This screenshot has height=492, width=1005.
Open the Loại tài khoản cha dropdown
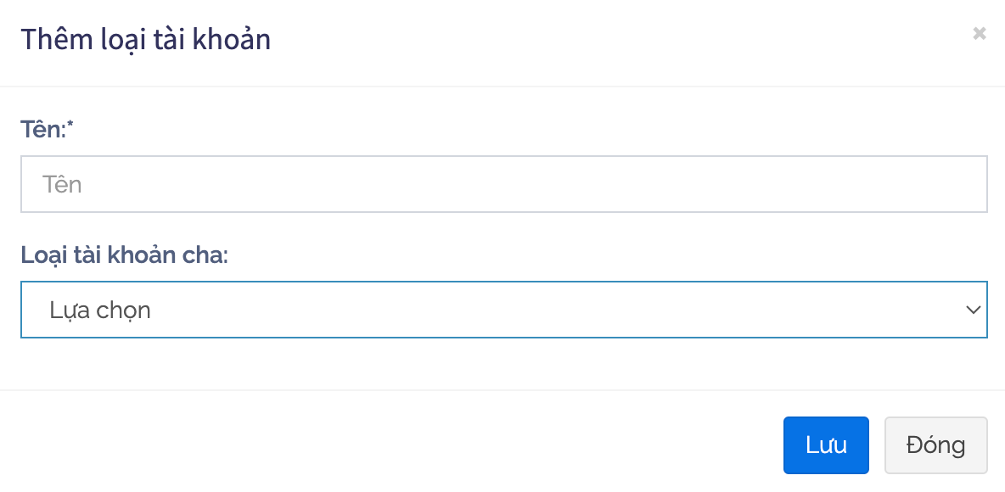click(503, 310)
